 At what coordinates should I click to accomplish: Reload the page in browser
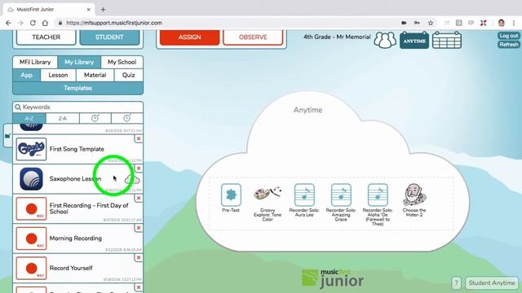click(x=33, y=23)
